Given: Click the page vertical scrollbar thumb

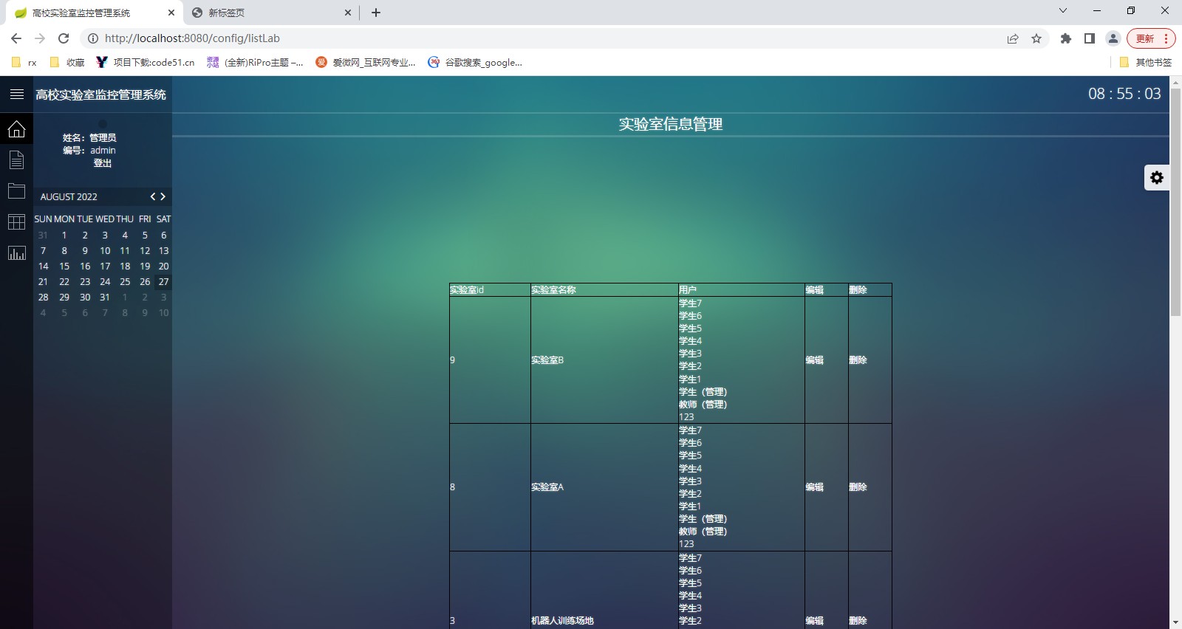Looking at the screenshot, I should (x=1175, y=202).
